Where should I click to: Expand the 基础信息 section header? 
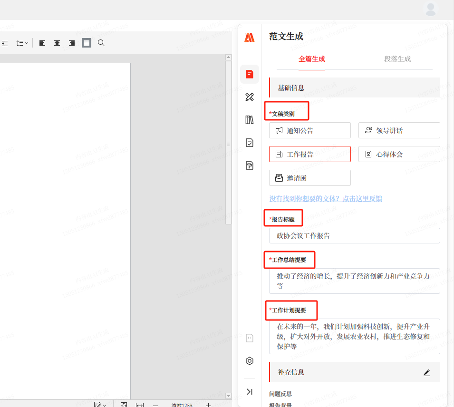[x=291, y=87]
